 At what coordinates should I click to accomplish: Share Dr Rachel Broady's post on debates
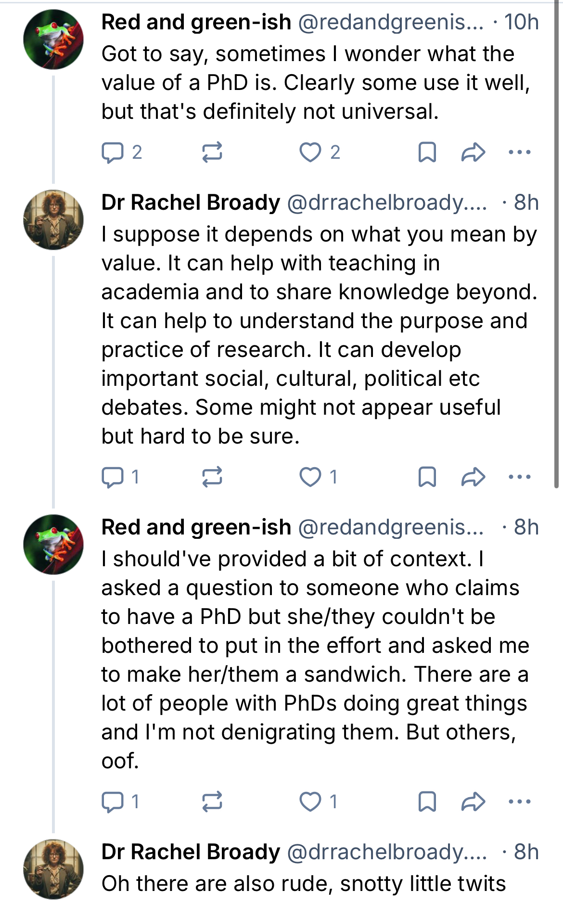(x=473, y=477)
